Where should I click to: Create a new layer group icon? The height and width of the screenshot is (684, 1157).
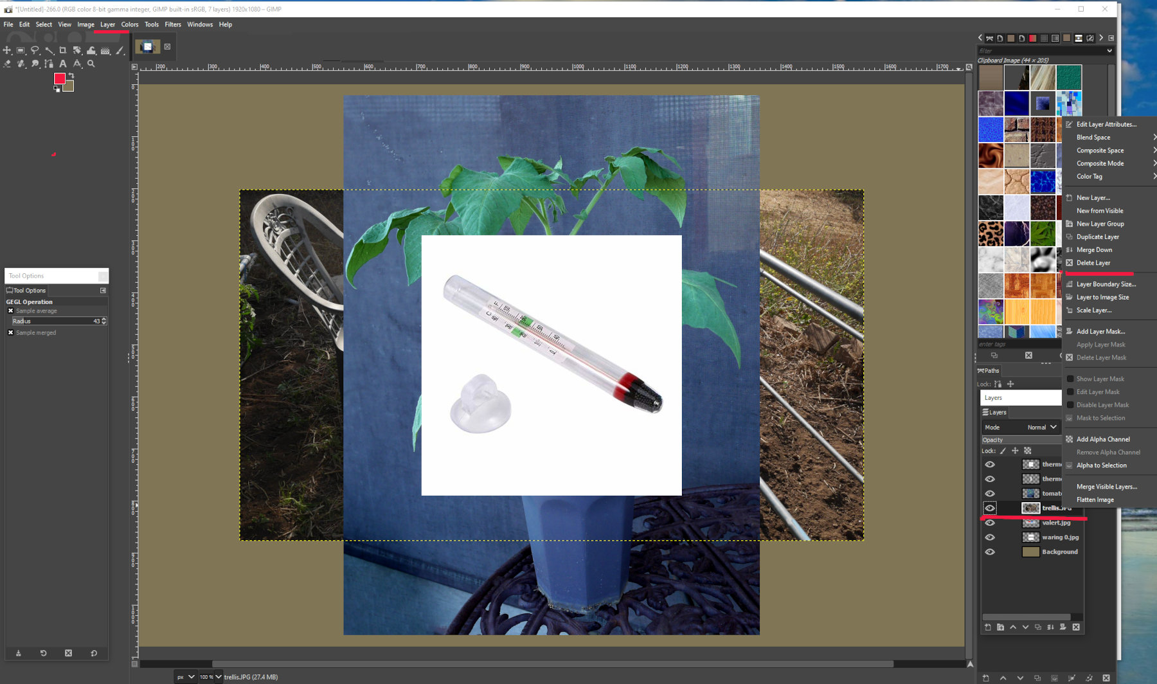pos(1000,627)
